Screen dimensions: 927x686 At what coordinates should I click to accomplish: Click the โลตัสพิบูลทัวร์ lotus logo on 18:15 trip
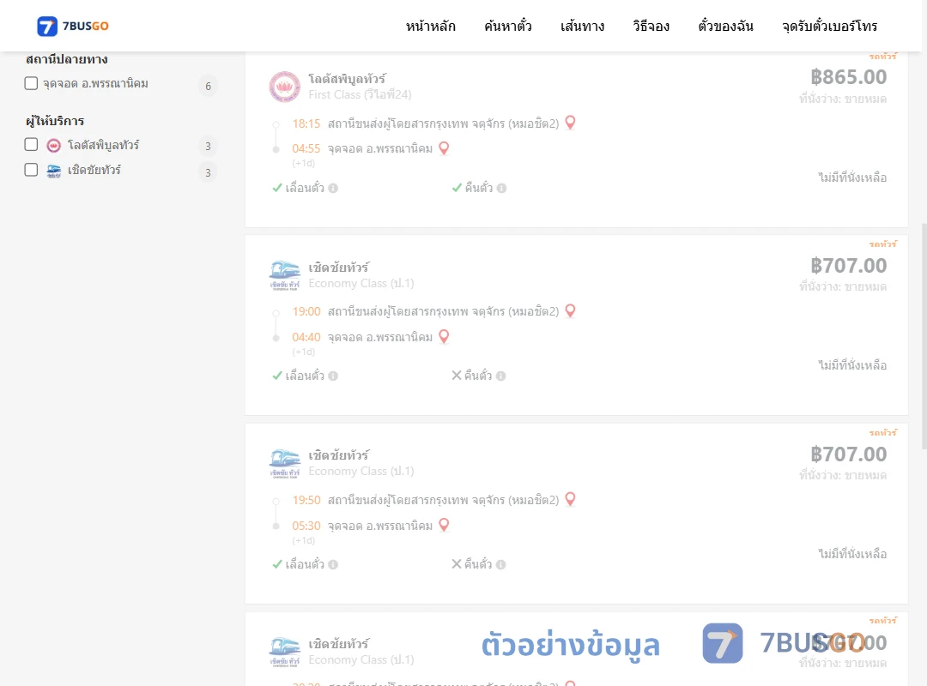[x=284, y=87]
